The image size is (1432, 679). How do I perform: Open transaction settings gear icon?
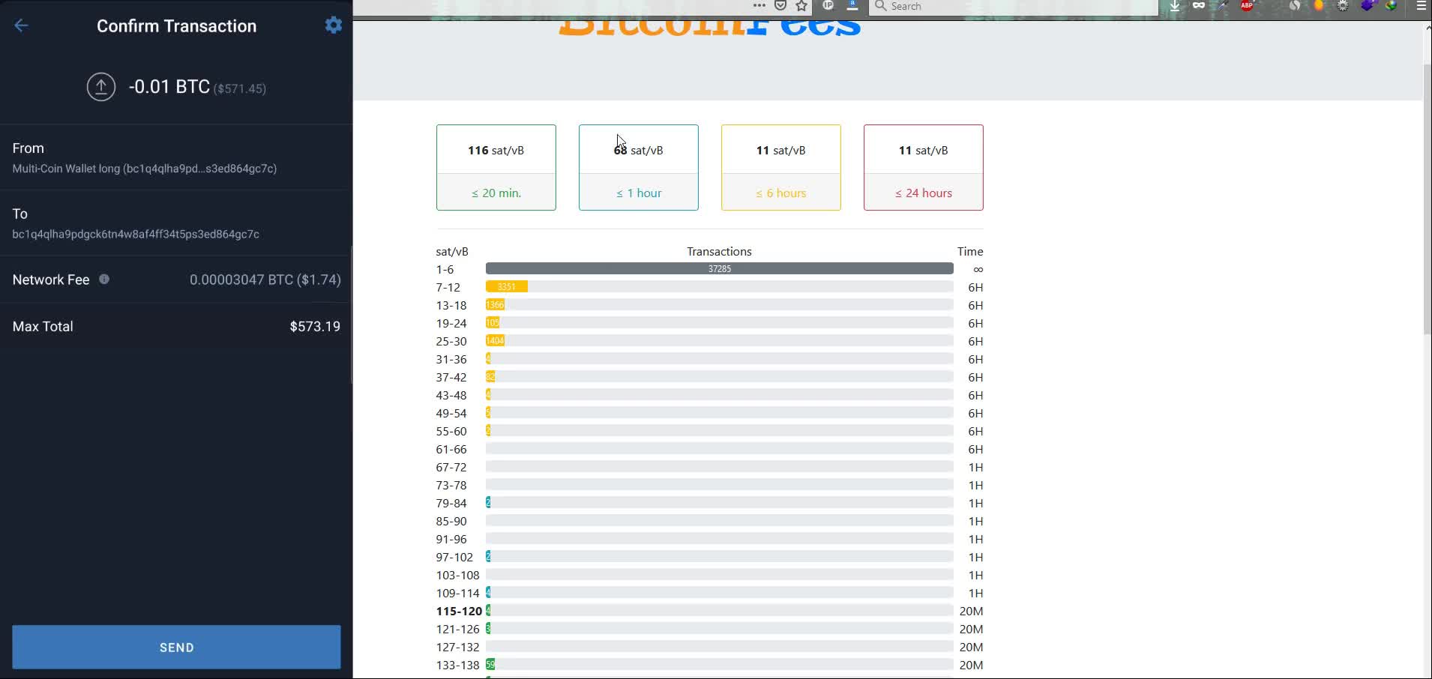pyautogui.click(x=334, y=25)
